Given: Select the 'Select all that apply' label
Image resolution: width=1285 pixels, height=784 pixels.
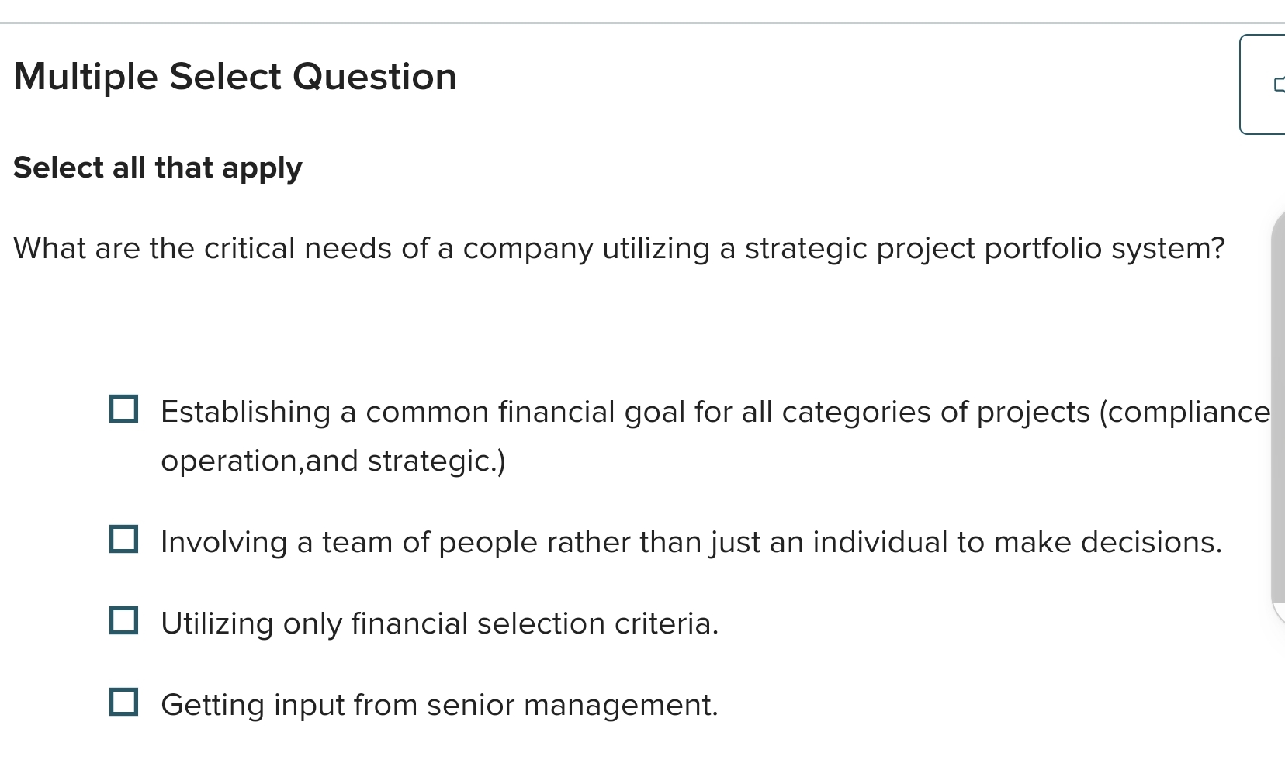Looking at the screenshot, I should click(158, 167).
